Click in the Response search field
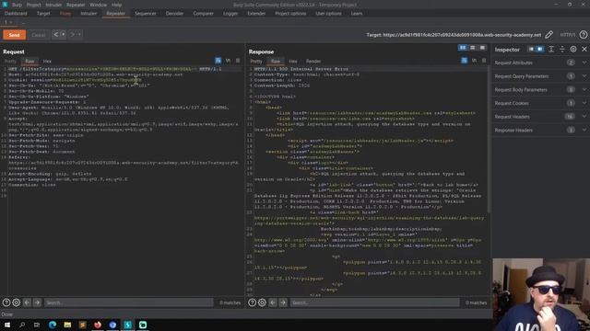Viewport: 590px width, 331px height. click(x=374, y=302)
